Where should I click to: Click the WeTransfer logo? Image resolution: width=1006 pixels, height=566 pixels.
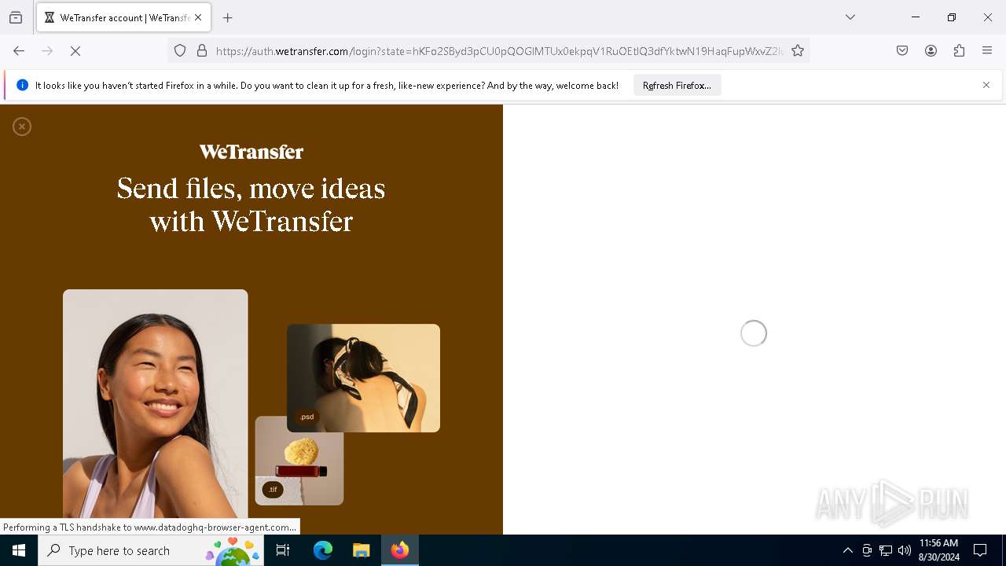click(251, 152)
